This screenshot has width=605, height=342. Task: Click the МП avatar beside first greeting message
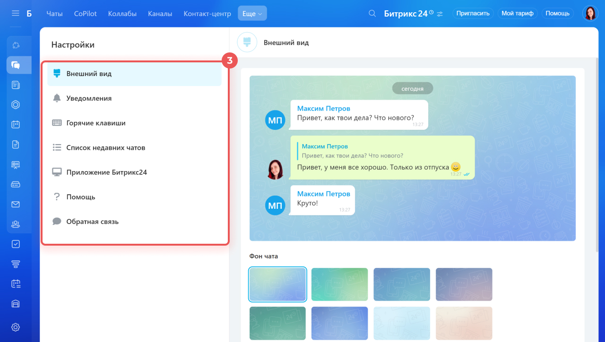point(275,120)
